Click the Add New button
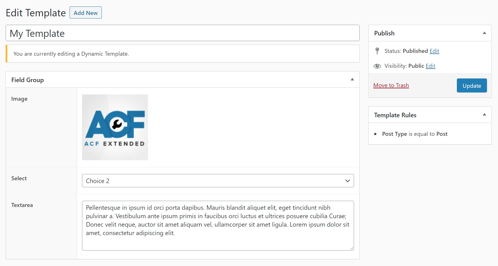Image resolution: width=498 pixels, height=266 pixels. pos(86,13)
